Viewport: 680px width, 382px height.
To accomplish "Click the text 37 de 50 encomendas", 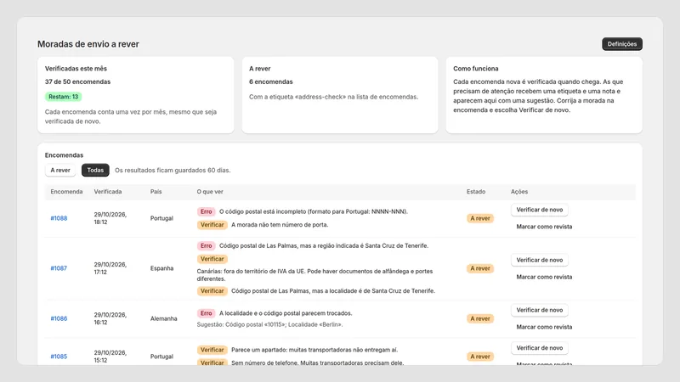I will pos(77,81).
